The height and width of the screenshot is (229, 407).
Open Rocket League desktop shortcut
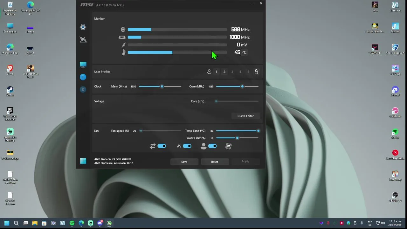[395, 49]
